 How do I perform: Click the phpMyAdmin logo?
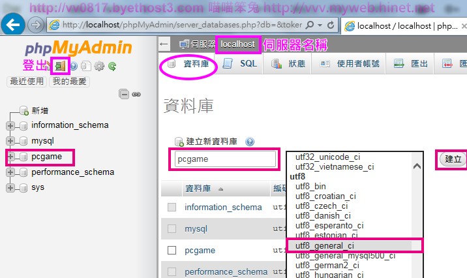coord(78,48)
